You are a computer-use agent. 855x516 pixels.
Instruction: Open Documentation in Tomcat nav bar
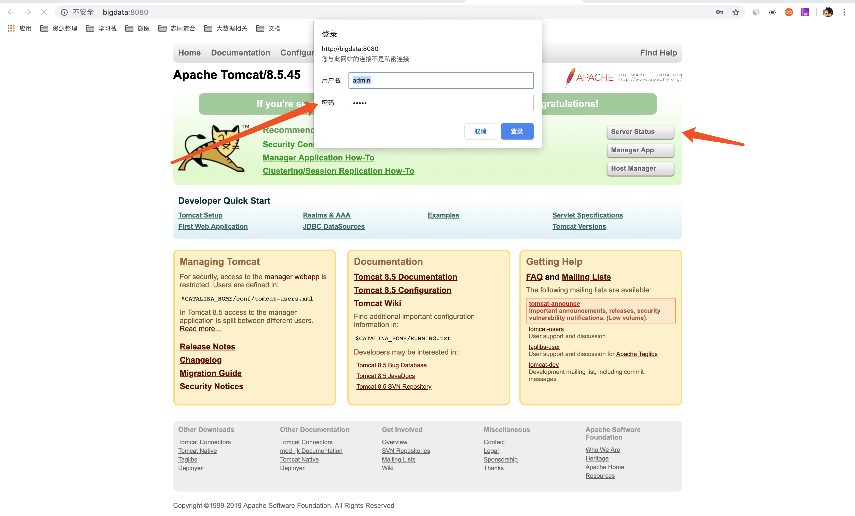coord(240,53)
